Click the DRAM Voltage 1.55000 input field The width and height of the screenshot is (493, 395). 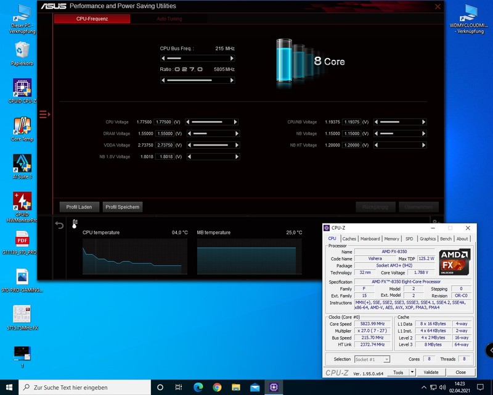165,133
